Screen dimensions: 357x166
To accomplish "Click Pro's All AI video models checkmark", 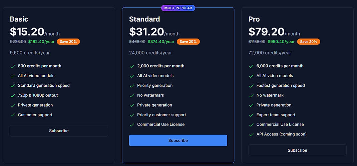I will (251, 76).
